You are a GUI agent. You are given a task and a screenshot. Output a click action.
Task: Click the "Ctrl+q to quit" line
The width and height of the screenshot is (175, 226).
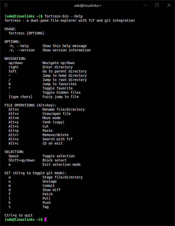click(x=18, y=215)
